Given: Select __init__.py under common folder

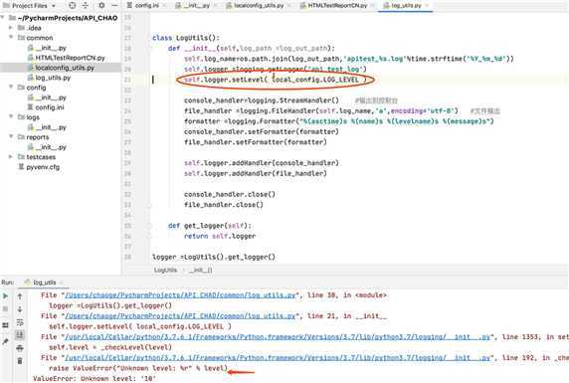Looking at the screenshot, I should [x=51, y=48].
